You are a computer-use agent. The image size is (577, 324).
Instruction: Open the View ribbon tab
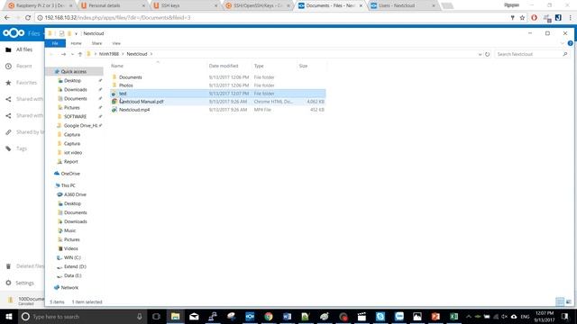pyautogui.click(x=116, y=43)
